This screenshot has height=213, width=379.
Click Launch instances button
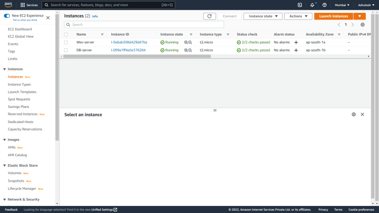pyautogui.click(x=334, y=16)
